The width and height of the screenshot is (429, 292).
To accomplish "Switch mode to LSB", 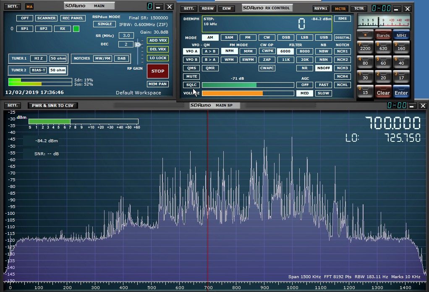I will 304,37.
